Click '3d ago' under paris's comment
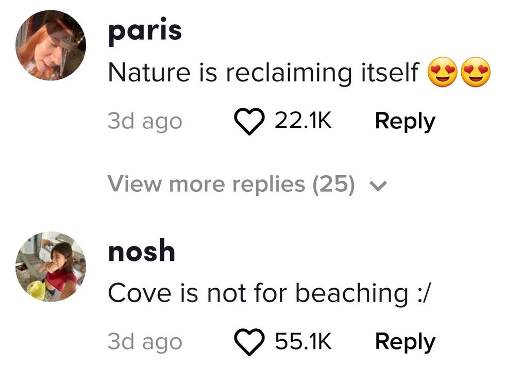Screen dimensions: 505x366 click(145, 122)
